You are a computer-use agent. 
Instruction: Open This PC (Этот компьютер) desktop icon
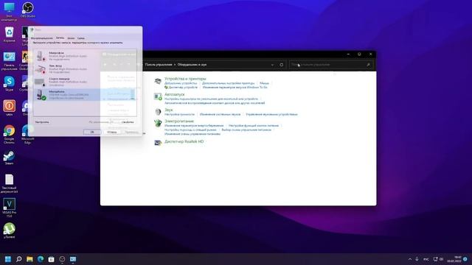9,12
